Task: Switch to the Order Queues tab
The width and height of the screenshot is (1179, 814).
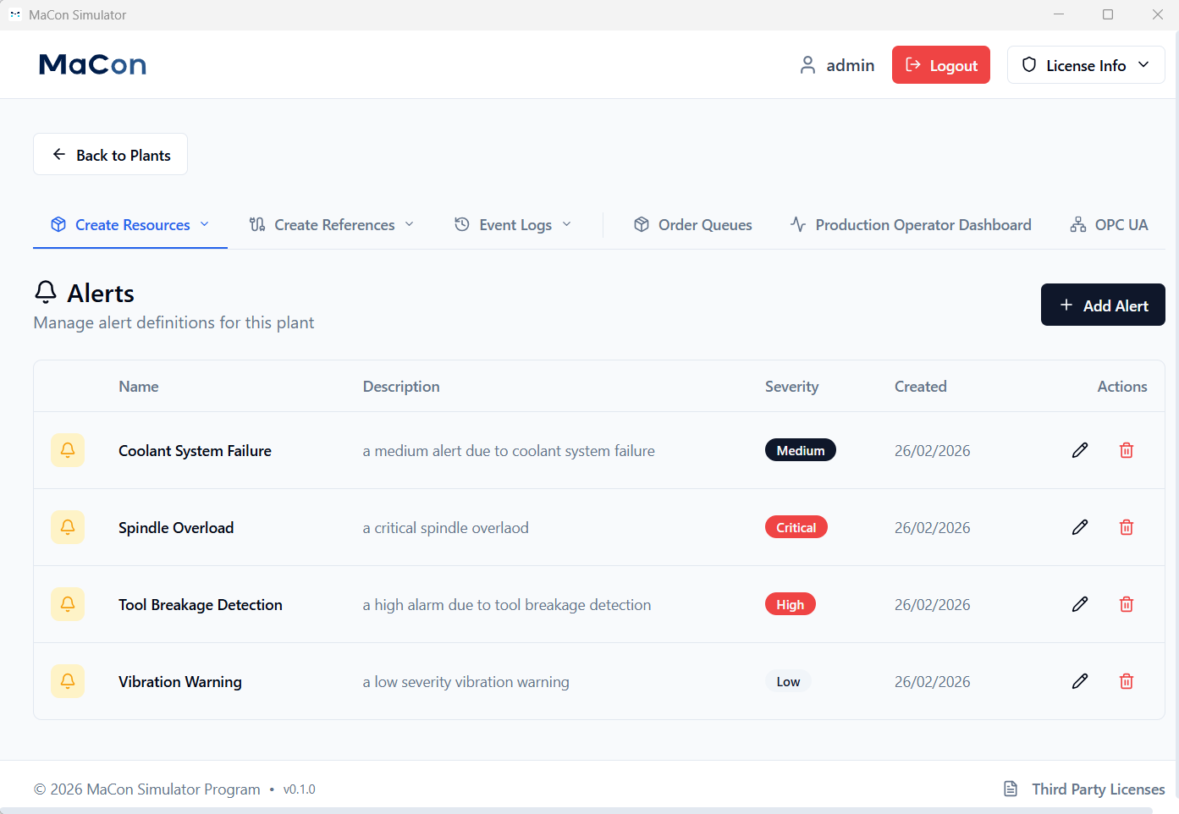Action: (693, 225)
